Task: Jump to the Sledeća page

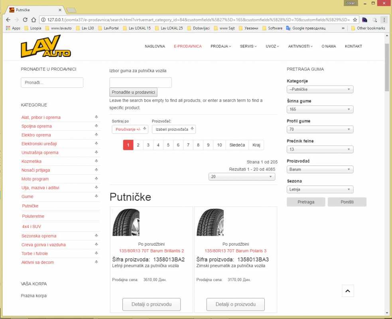Action: point(237,145)
